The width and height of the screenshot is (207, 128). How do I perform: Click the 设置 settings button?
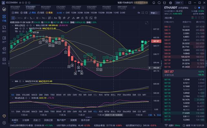pos(24,13)
